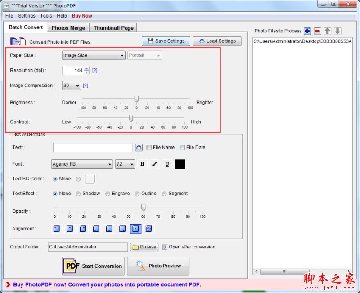The height and width of the screenshot is (293, 360).
Task: Click the Resolution dpi value field
Action: pos(73,71)
